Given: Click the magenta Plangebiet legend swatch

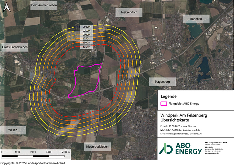Looking at the screenshot, I should click(164, 104).
